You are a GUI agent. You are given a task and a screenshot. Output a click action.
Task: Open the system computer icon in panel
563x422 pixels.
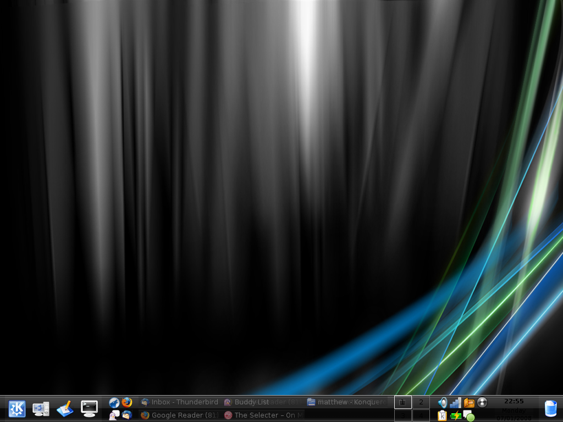coord(41,409)
